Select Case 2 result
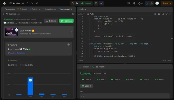This screenshot has width=174, height=100. tap(101, 80)
